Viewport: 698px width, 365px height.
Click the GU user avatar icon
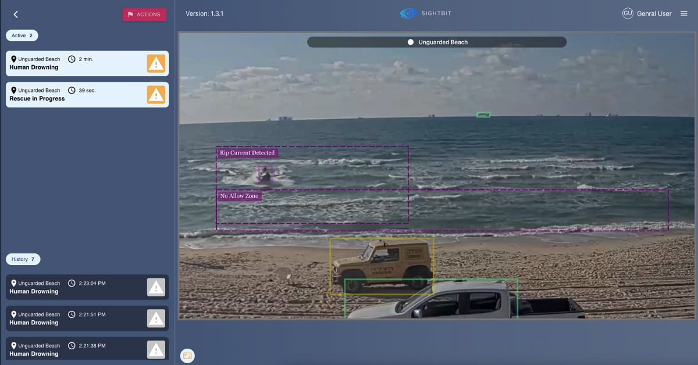pos(628,13)
